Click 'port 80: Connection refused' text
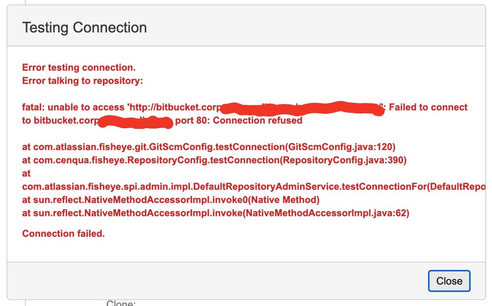492x306 pixels. [x=239, y=120]
